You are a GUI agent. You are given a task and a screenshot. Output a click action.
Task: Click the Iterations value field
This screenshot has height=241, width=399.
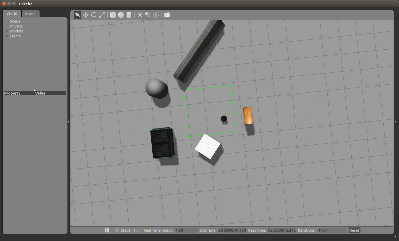click(332, 230)
